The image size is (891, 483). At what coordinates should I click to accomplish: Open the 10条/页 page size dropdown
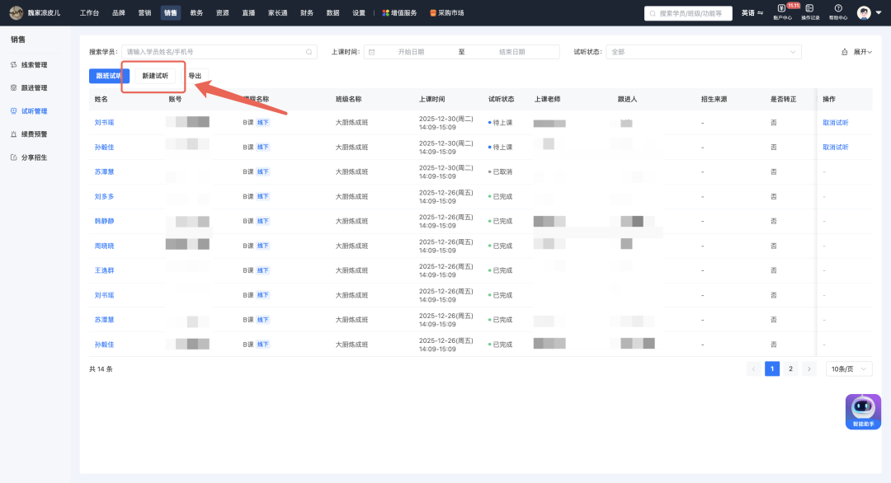tap(848, 369)
